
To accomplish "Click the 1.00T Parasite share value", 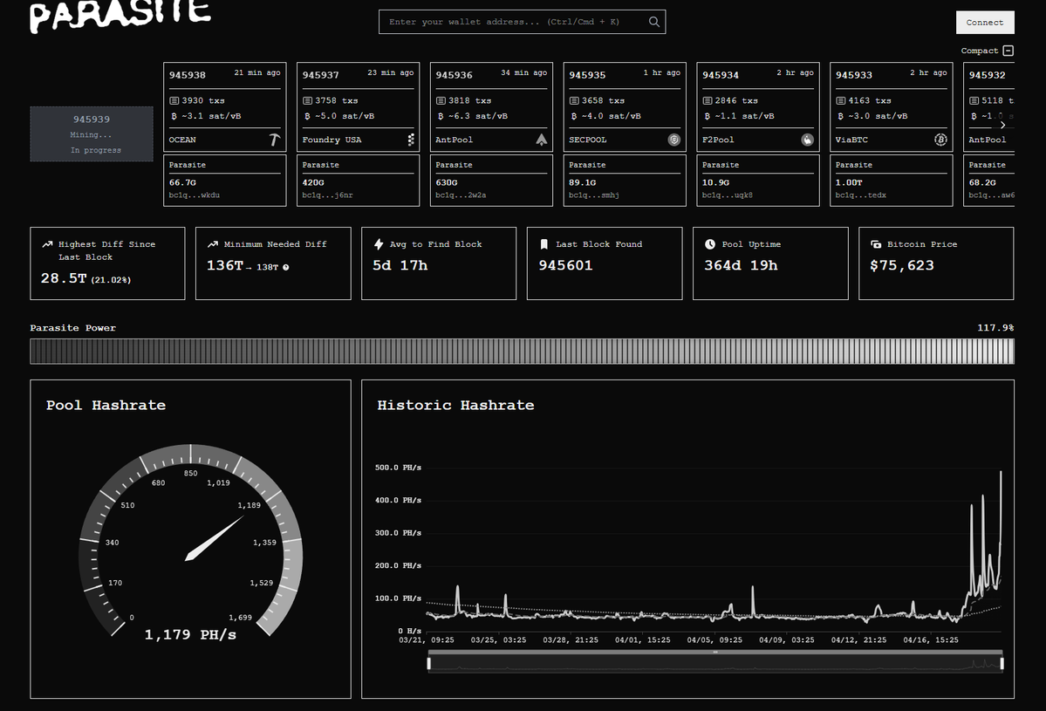I will [849, 182].
